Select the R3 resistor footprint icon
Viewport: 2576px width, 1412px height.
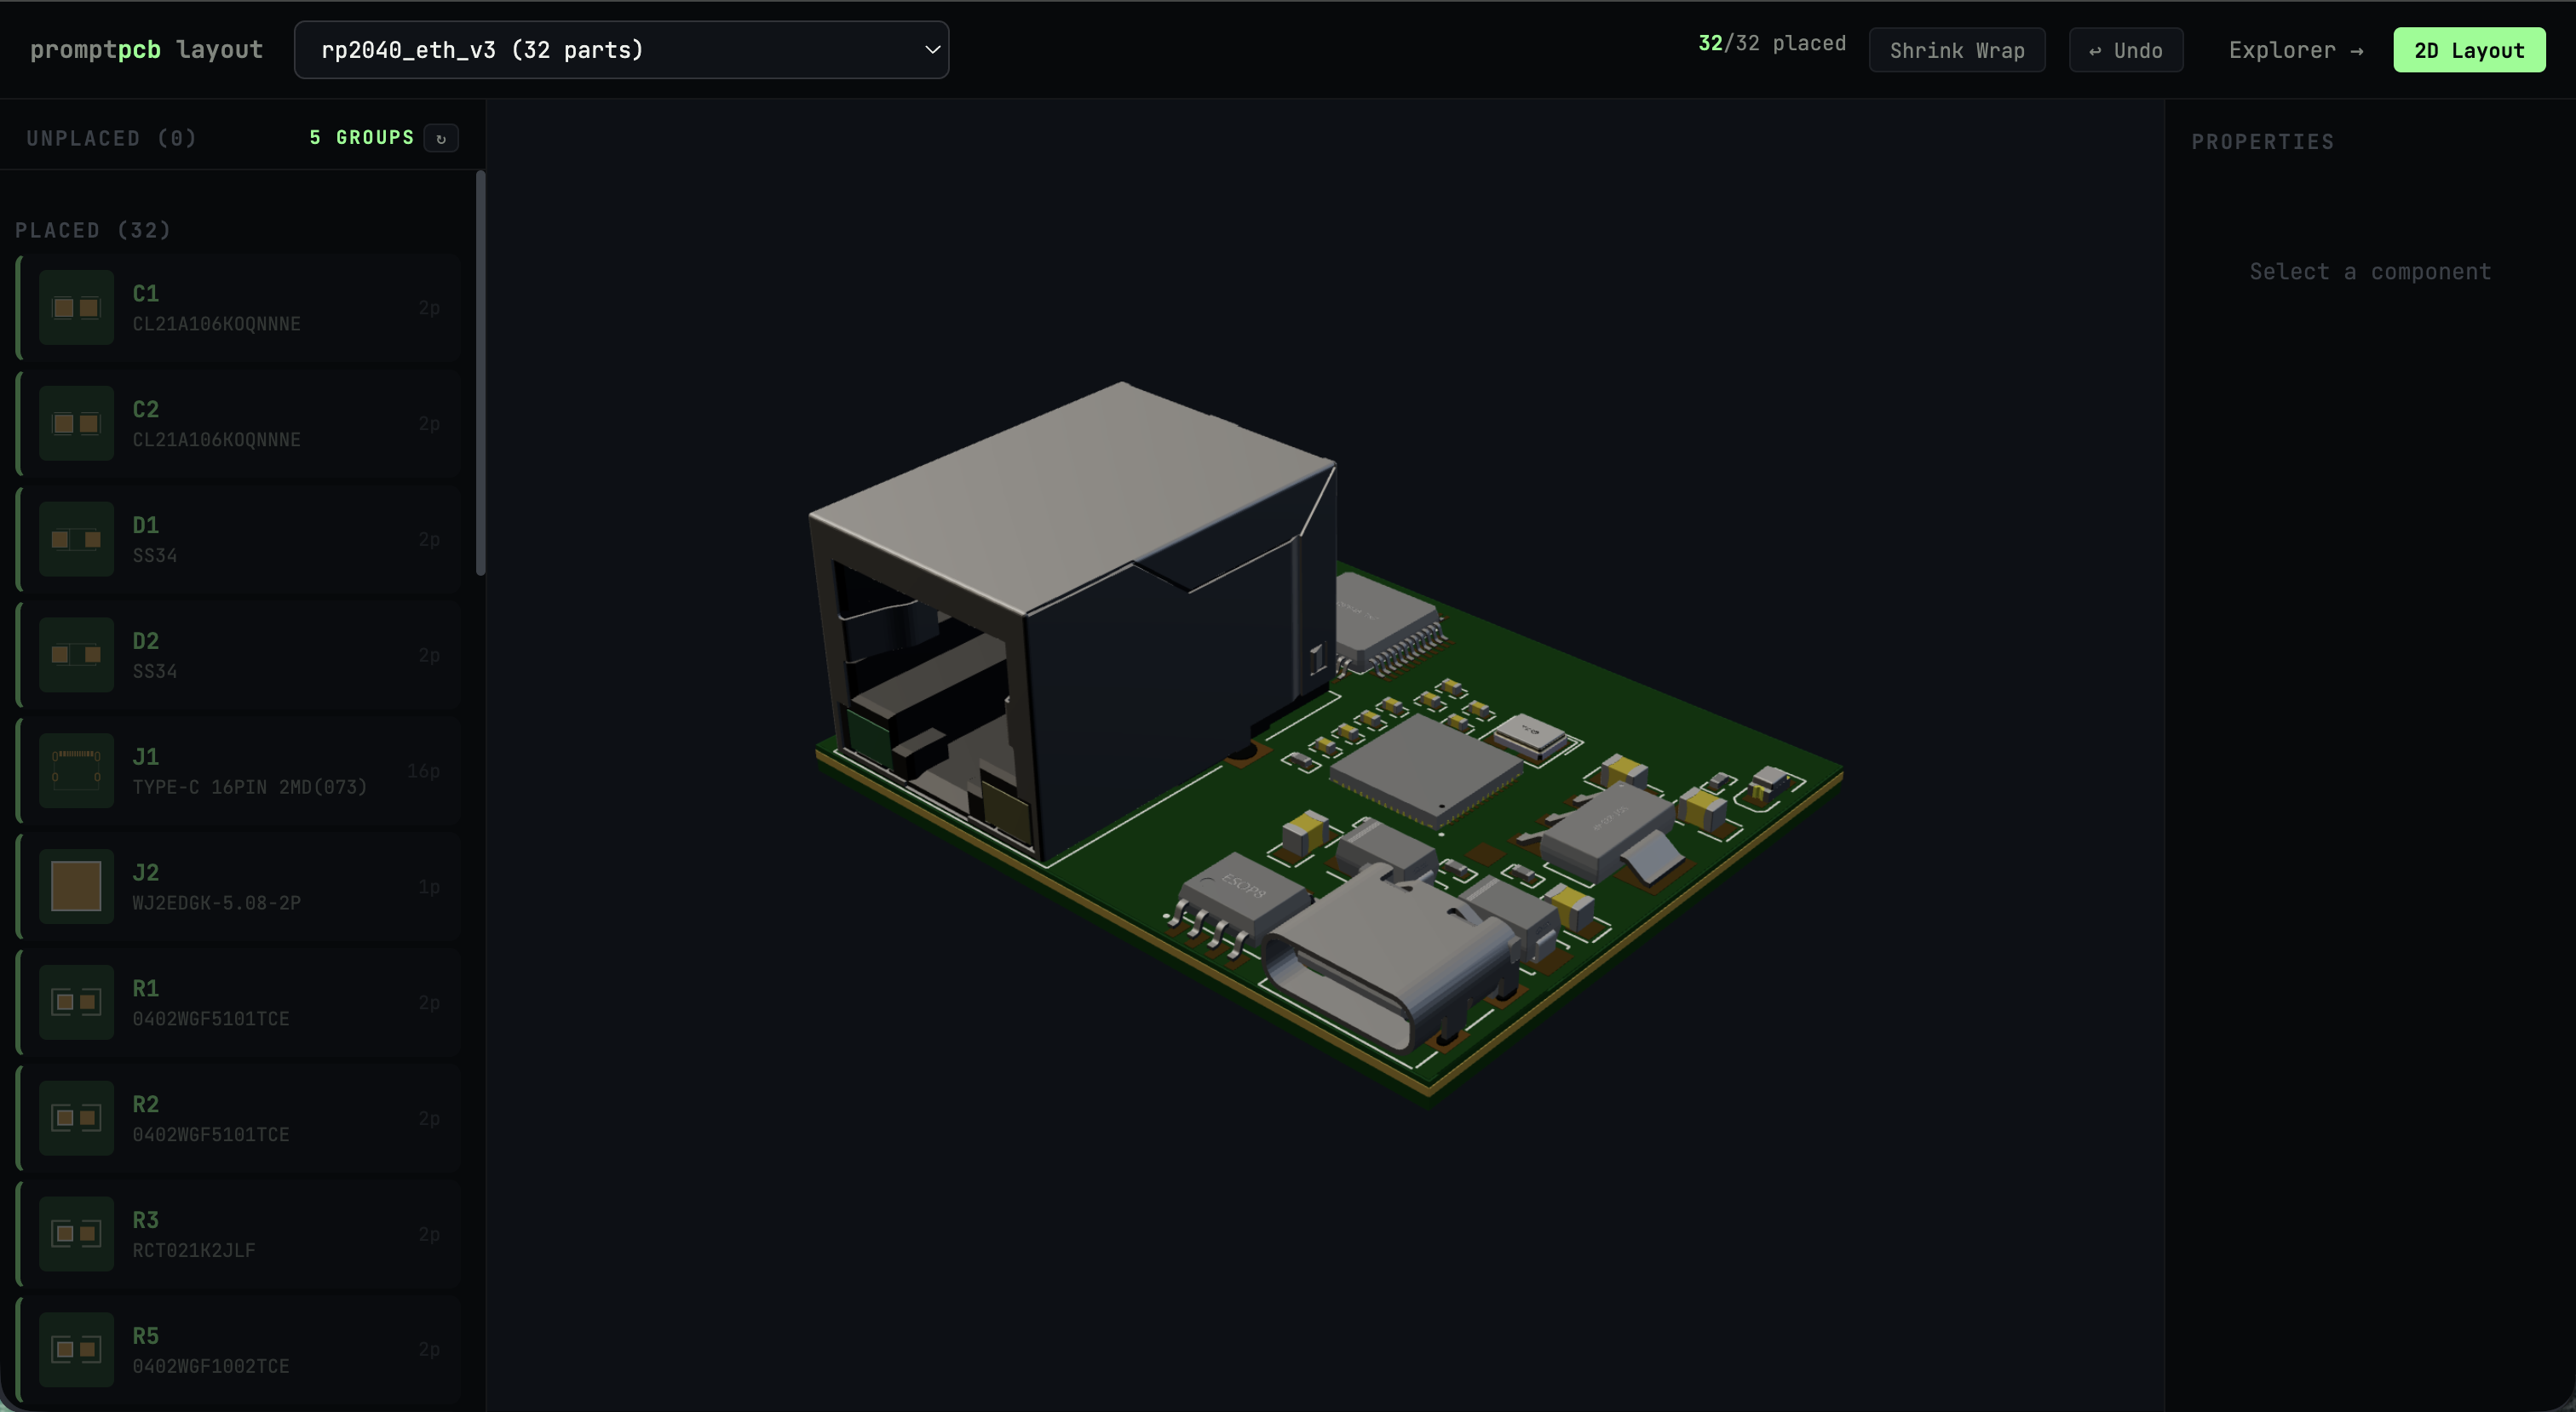76,1234
